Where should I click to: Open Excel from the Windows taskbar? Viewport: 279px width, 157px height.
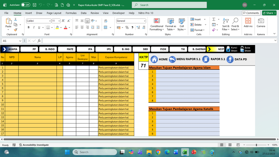(185, 152)
